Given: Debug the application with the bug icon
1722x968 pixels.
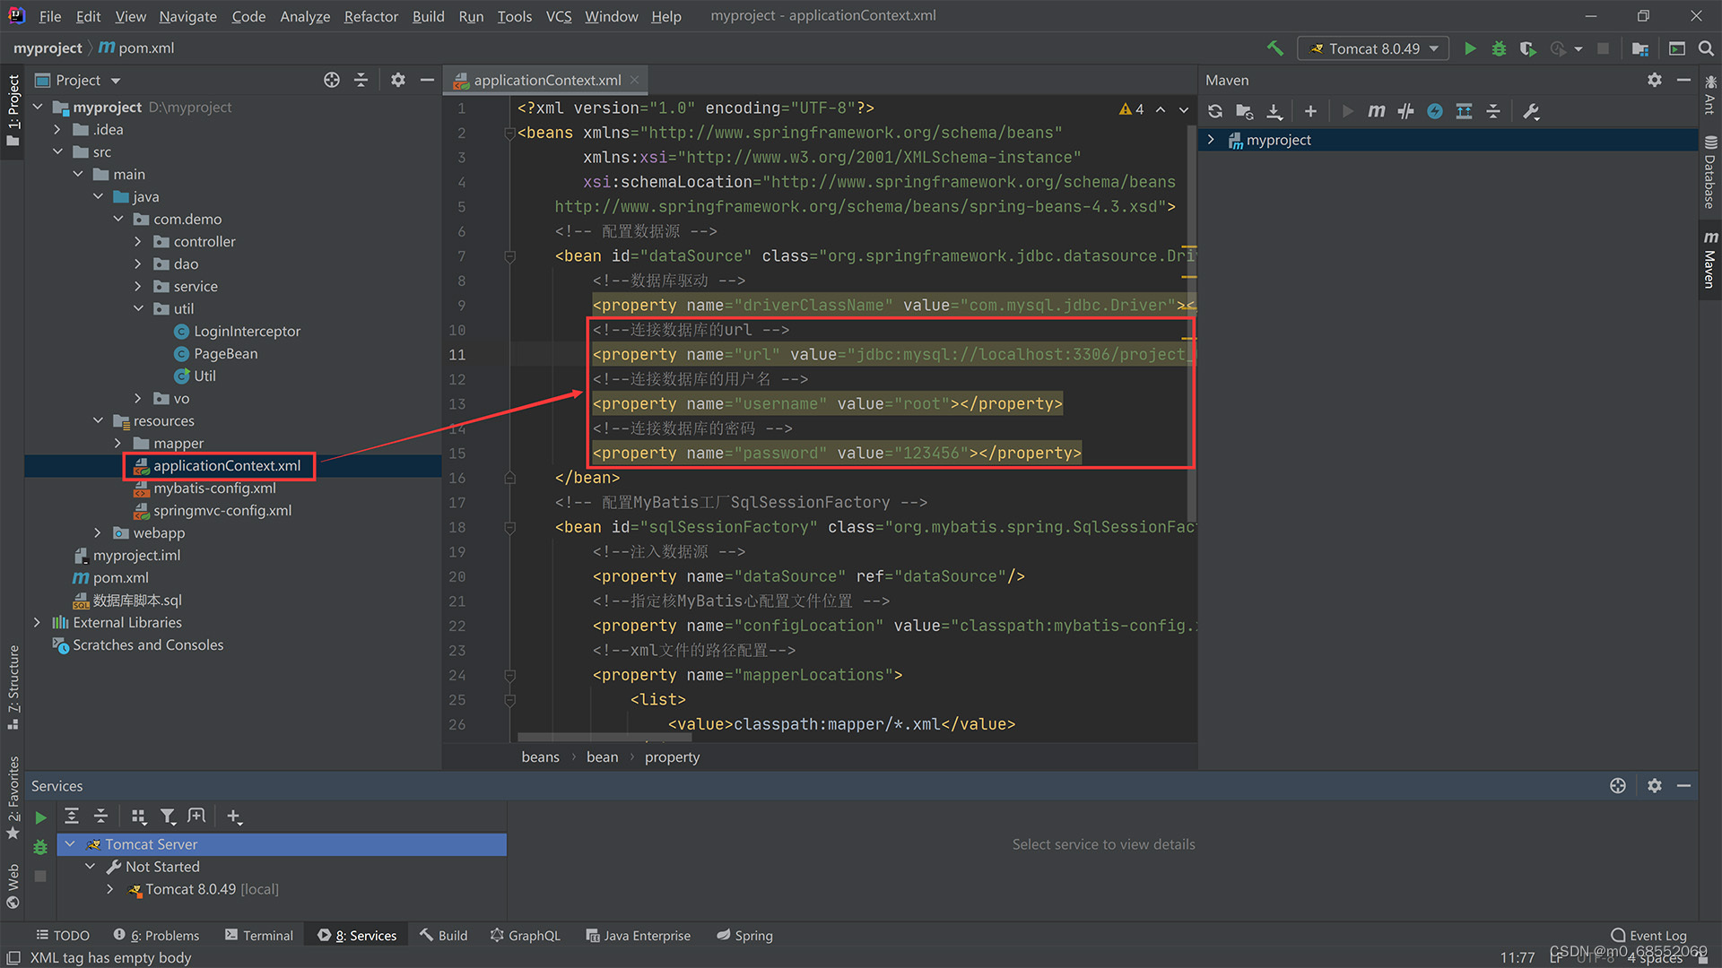Looking at the screenshot, I should pyautogui.click(x=1499, y=48).
